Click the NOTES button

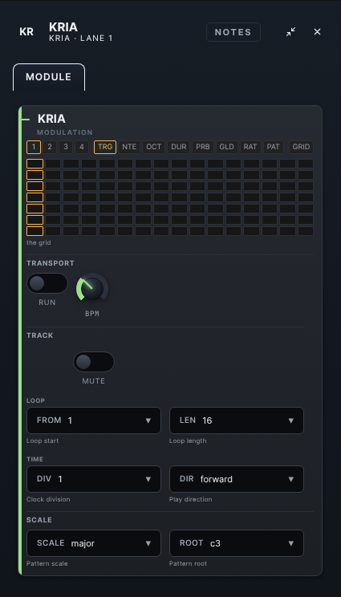point(233,32)
